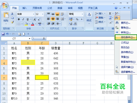137x103 pixels.
Task: Click the Paste clipboard icon
Action: coord(6,15)
